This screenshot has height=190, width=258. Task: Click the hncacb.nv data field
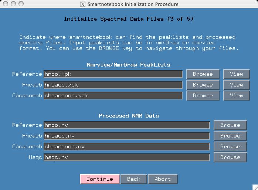[126, 136]
